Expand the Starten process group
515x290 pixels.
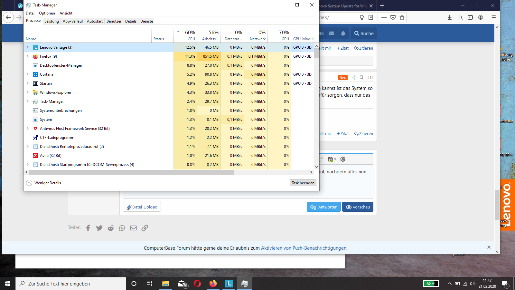pyautogui.click(x=28, y=83)
